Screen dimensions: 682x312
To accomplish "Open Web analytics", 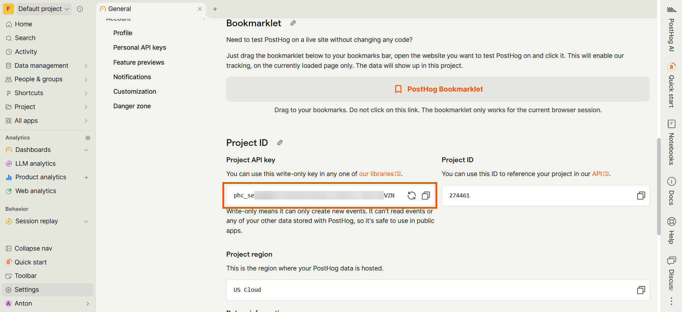I will (x=36, y=191).
